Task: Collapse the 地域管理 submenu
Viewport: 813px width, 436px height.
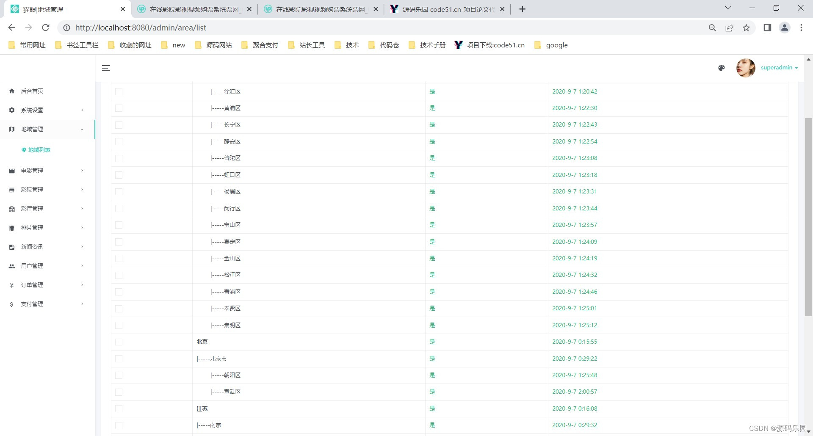Action: click(82, 129)
